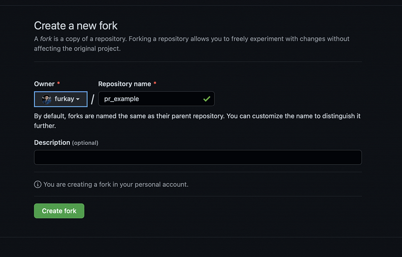The height and width of the screenshot is (257, 402).
Task: Click the "You are creating a fork" notice text
Action: 116,184
